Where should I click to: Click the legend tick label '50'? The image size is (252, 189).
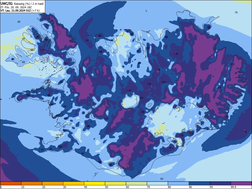107,187
